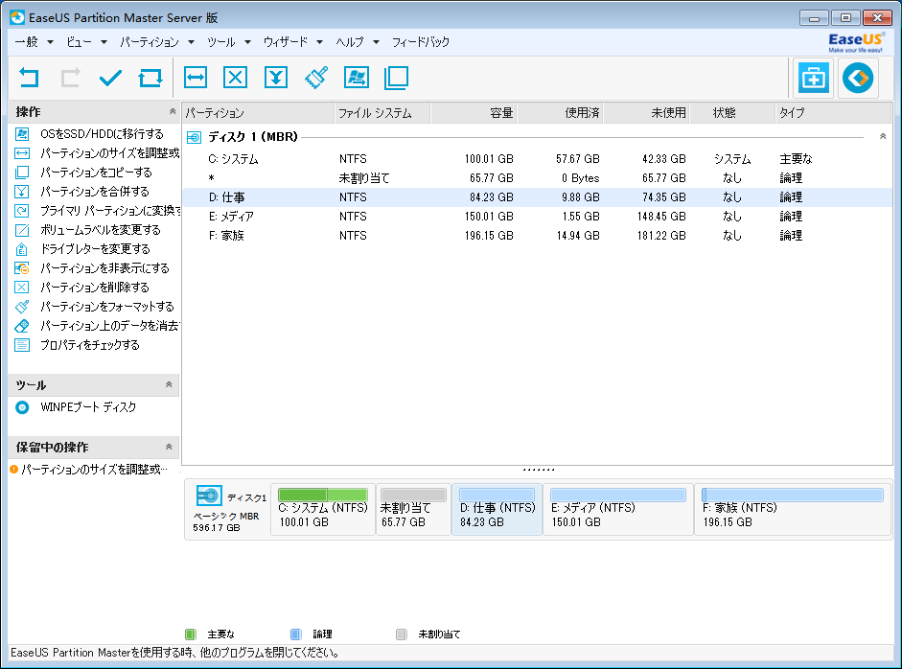Click パーティションのサイズを調整 sidebar icon
The height and width of the screenshot is (669, 902).
coord(22,153)
